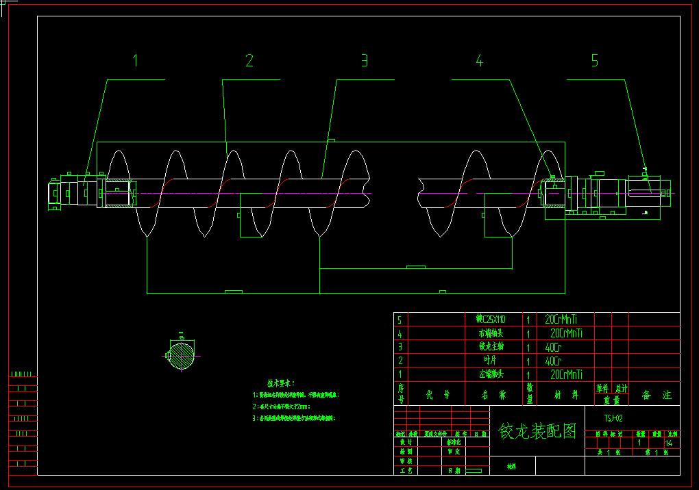This screenshot has width=699, height=490.
Task: Select part callout number 5 above the screw
Action: click(595, 60)
